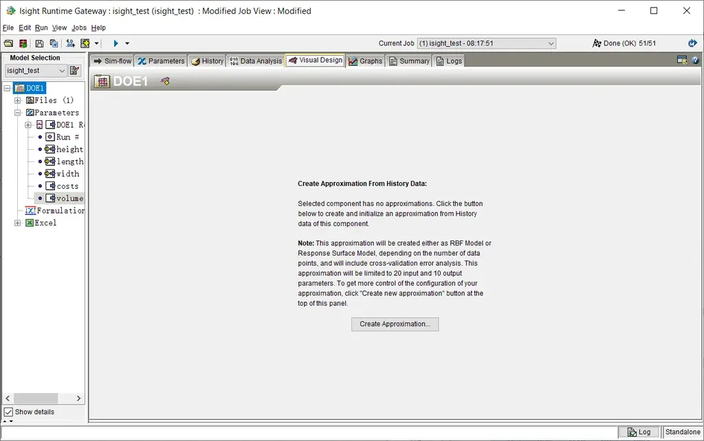Select the Visual Design tab
704x441 pixels.
[316, 60]
